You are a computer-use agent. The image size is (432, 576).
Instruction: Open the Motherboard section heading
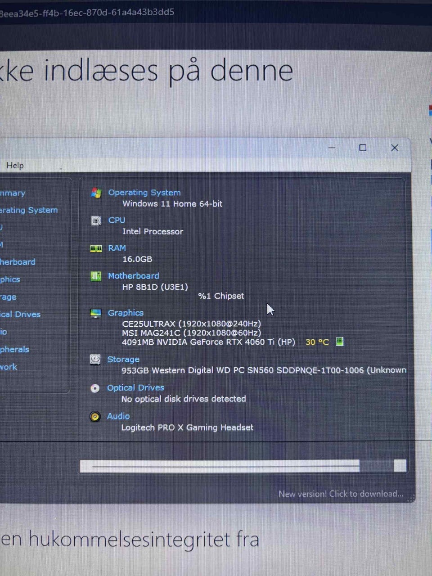133,276
